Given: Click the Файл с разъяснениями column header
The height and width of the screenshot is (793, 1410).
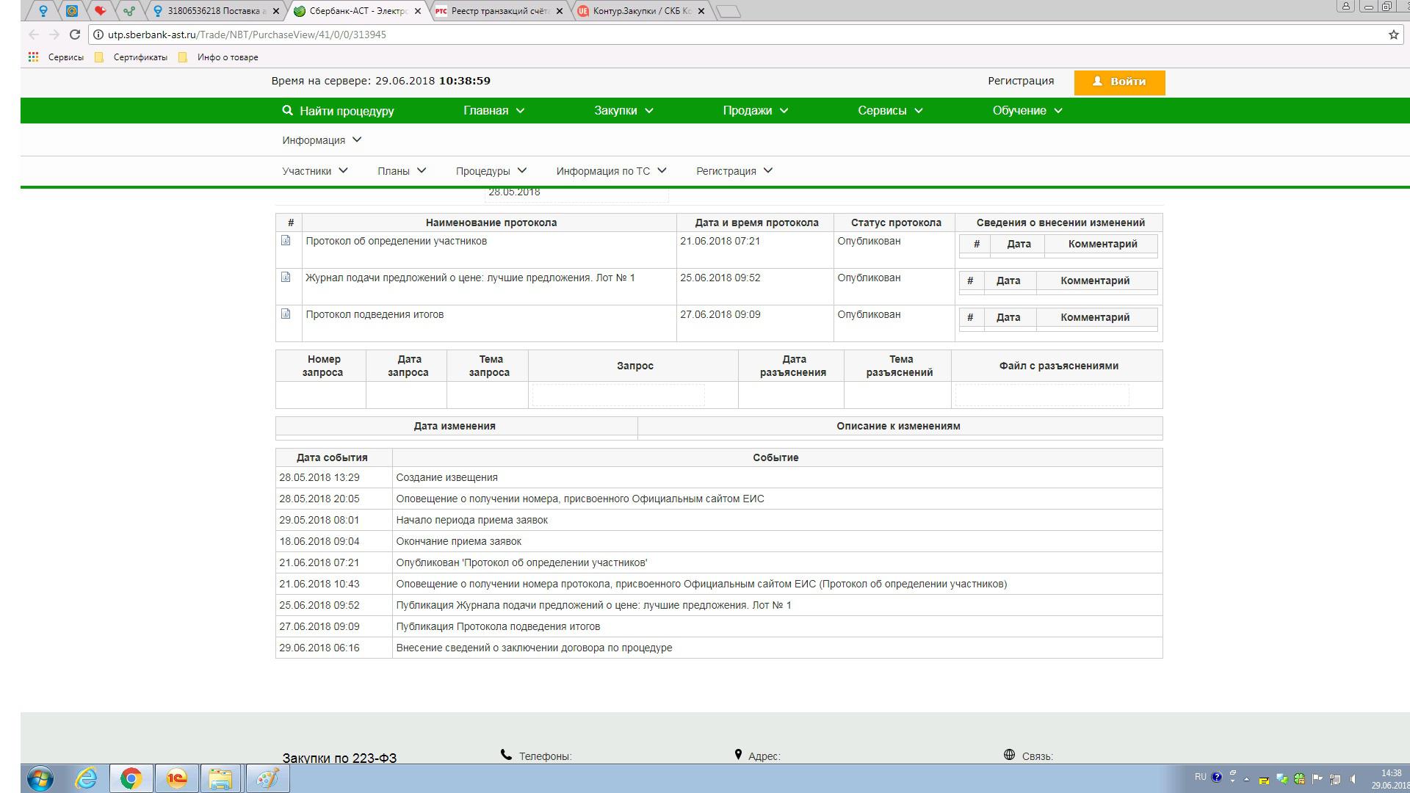Looking at the screenshot, I should point(1058,366).
